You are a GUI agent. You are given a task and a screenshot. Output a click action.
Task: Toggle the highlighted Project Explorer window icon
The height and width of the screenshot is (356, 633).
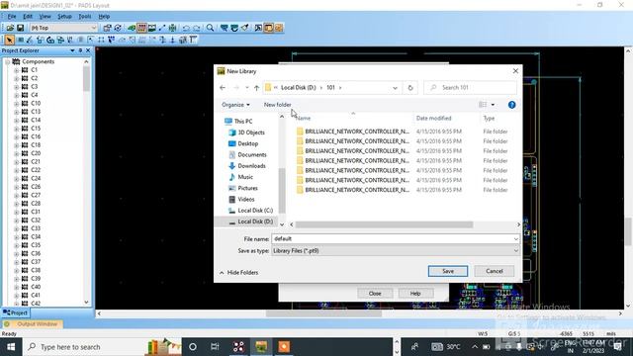(268, 28)
